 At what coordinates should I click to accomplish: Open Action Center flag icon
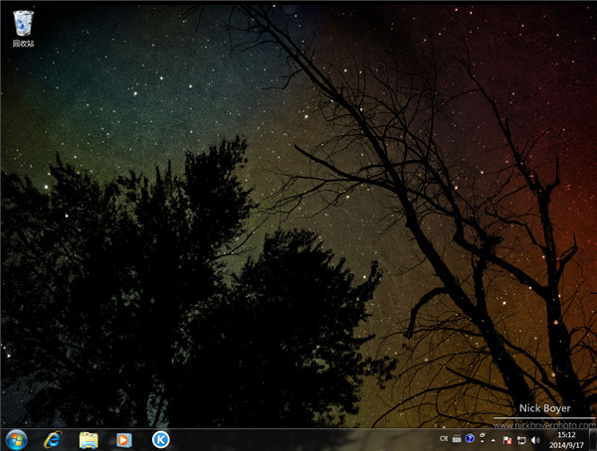coord(506,439)
